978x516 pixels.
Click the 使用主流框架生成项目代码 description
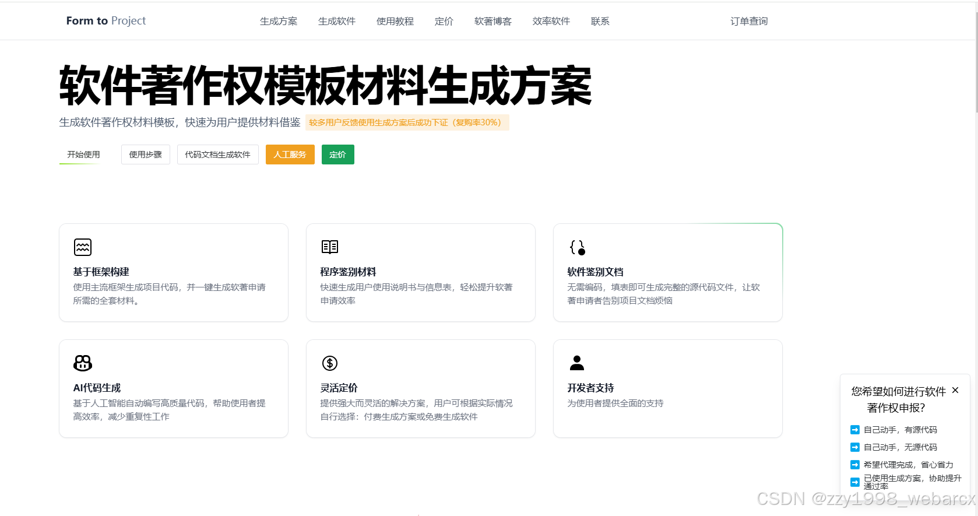[169, 294]
